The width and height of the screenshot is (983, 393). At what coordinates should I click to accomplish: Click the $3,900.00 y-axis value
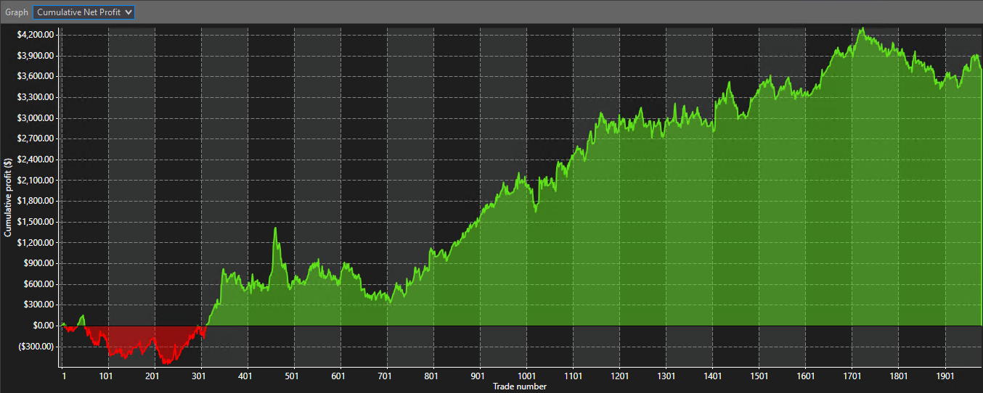point(36,56)
